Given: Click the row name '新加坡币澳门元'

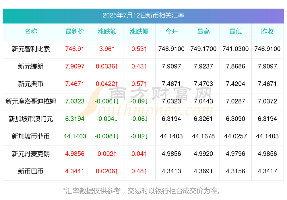Looking at the screenshot, I should click(31, 119).
